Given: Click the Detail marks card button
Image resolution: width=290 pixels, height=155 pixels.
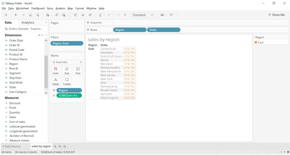Looking at the screenshot, I should coord(56,81).
